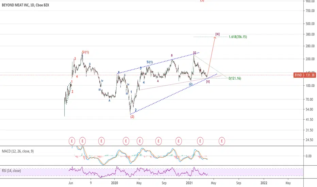Select the red 5/(1) wave label
317x187 pixels.
[85, 52]
